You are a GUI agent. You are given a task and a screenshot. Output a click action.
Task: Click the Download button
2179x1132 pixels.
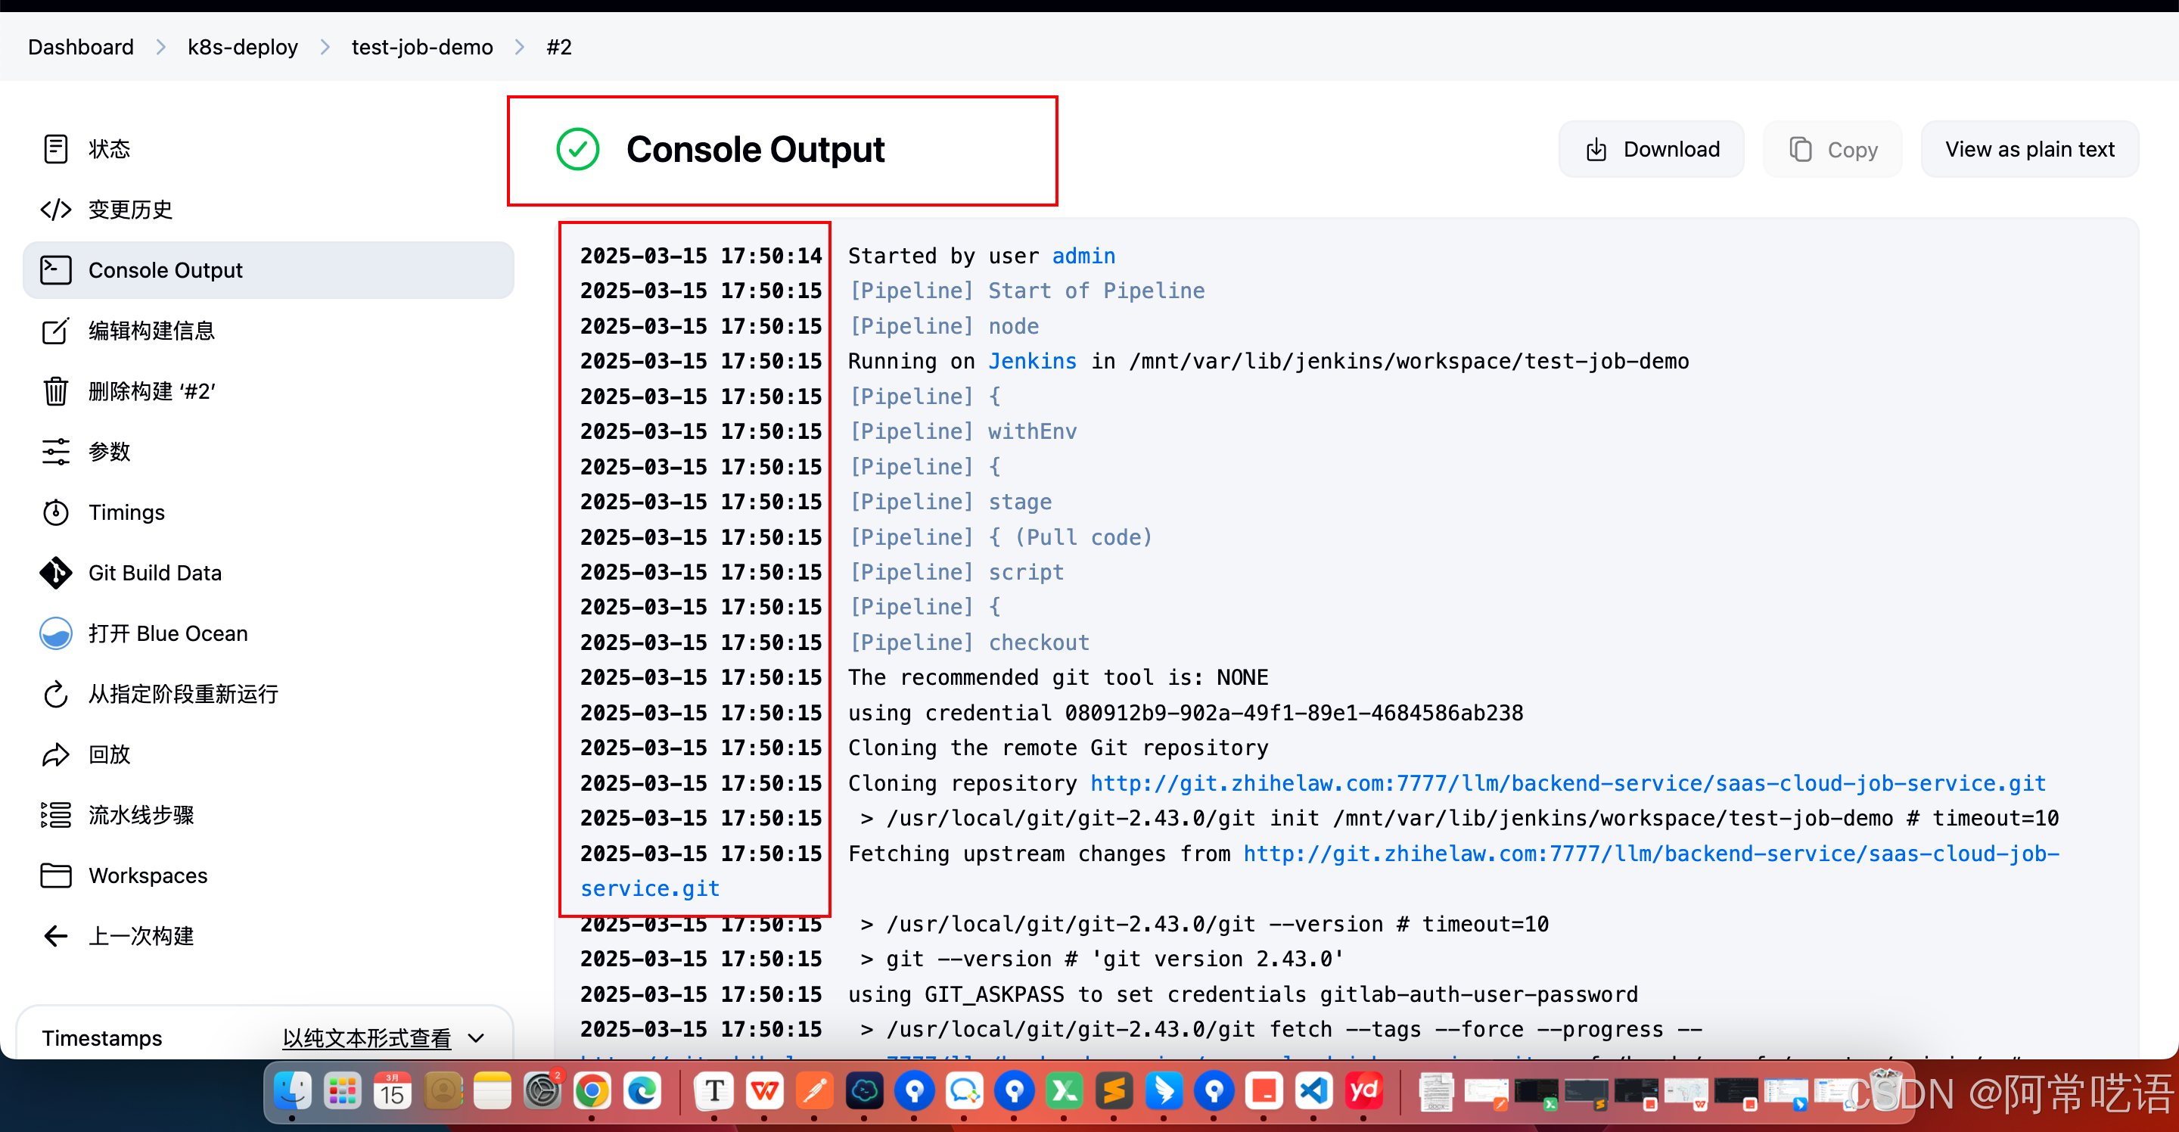click(1651, 149)
